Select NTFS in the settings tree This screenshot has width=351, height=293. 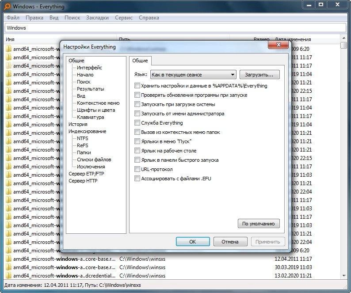tap(82, 138)
